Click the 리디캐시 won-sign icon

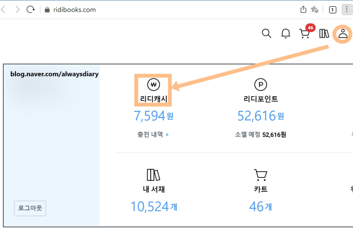pos(153,85)
